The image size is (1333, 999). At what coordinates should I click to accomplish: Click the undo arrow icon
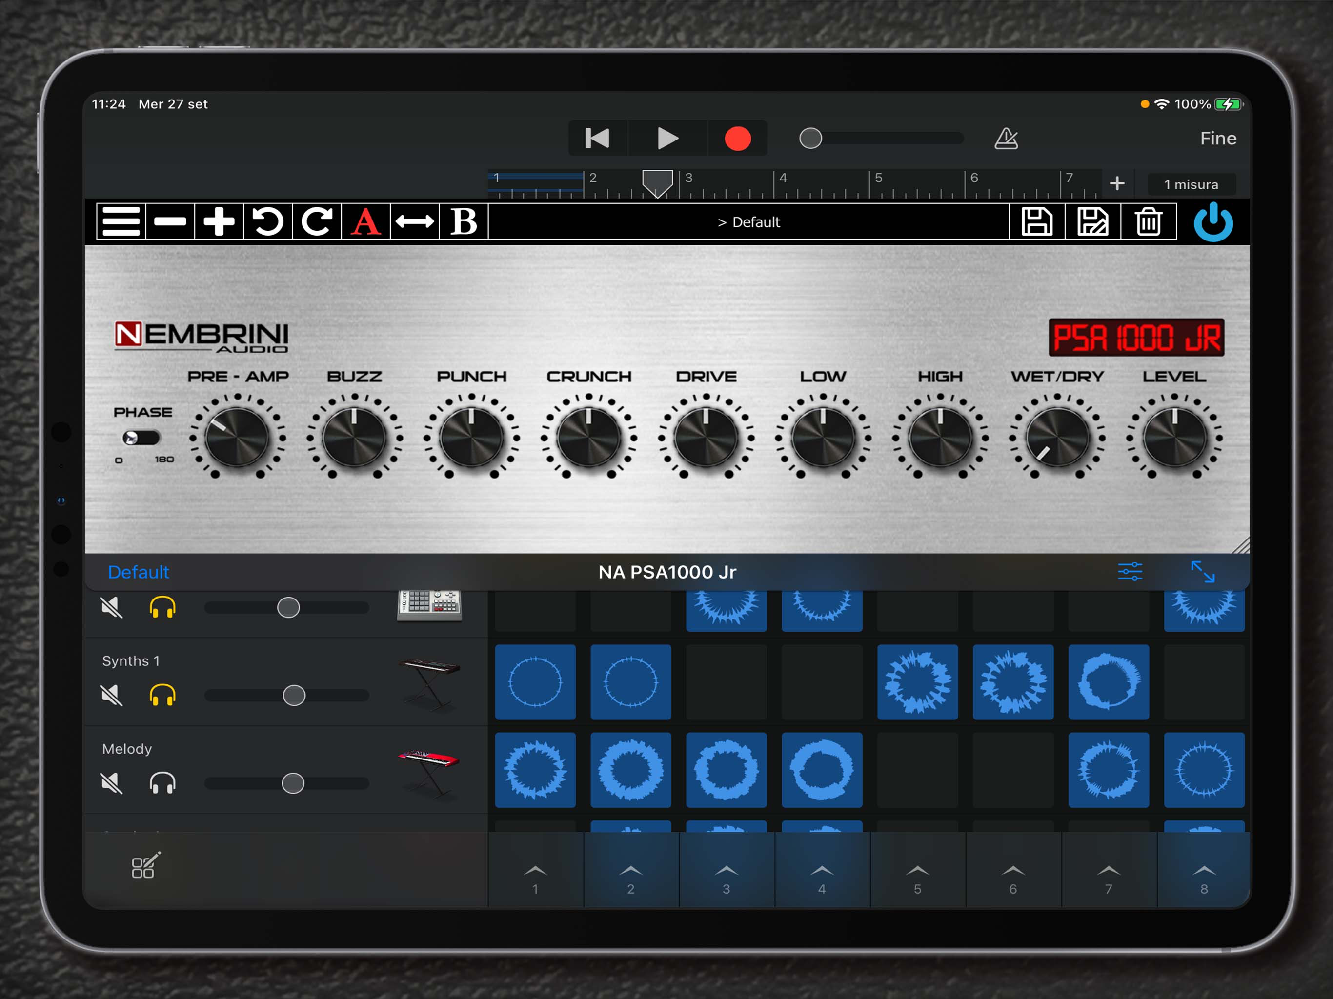[x=267, y=222]
